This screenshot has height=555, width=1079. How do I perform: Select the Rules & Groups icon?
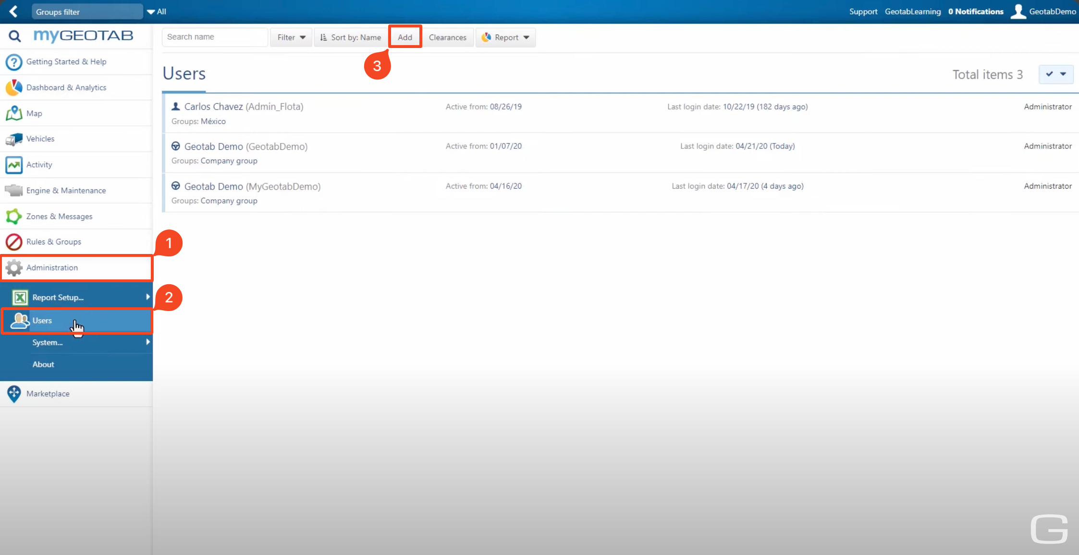click(x=13, y=241)
